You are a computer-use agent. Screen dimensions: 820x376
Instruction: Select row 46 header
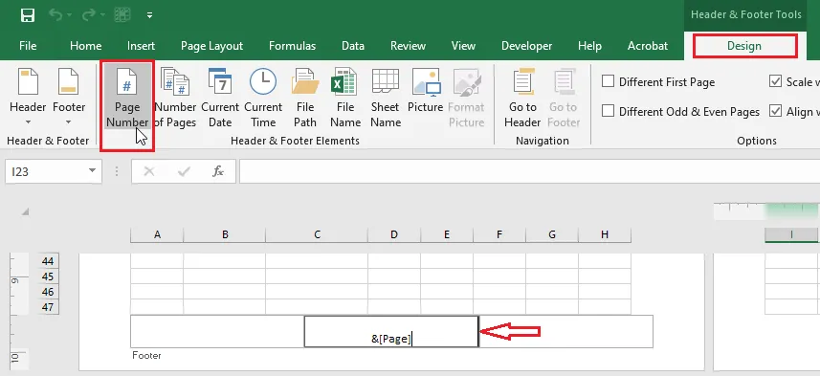(x=48, y=291)
